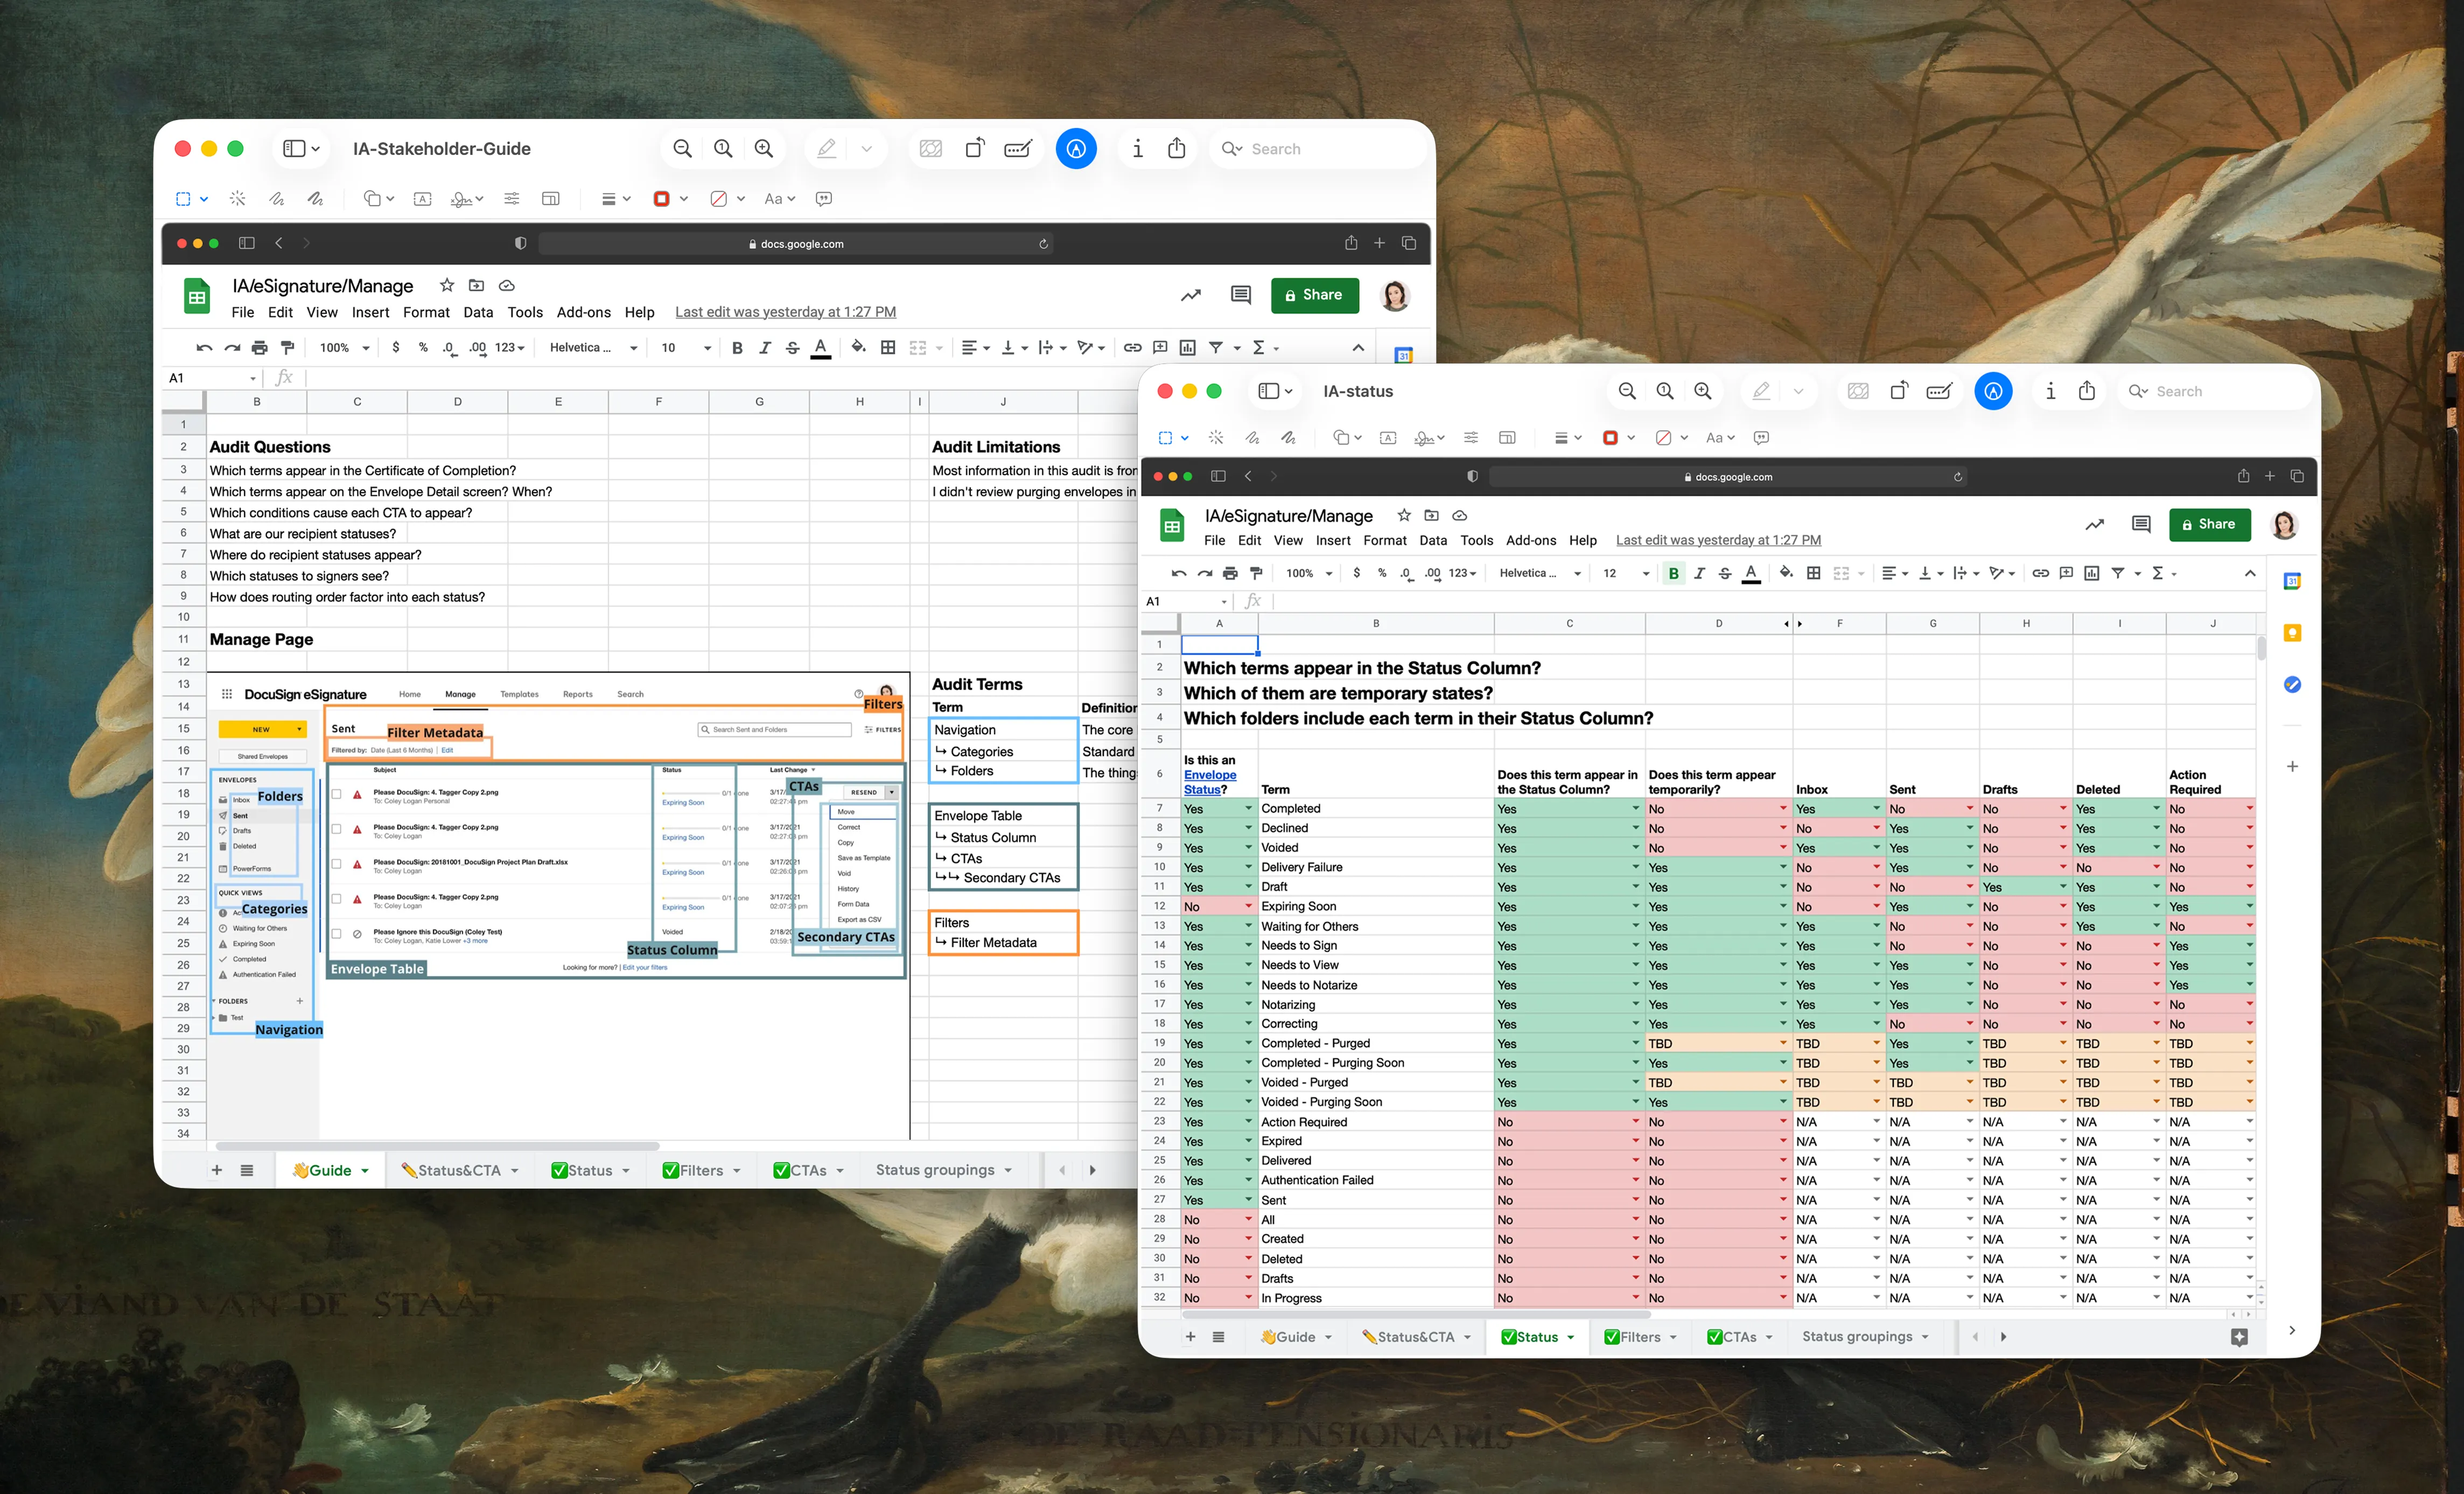Collapse the Sheets toolbar with IA-status caret
The height and width of the screenshot is (1494, 2464).
(2249, 573)
